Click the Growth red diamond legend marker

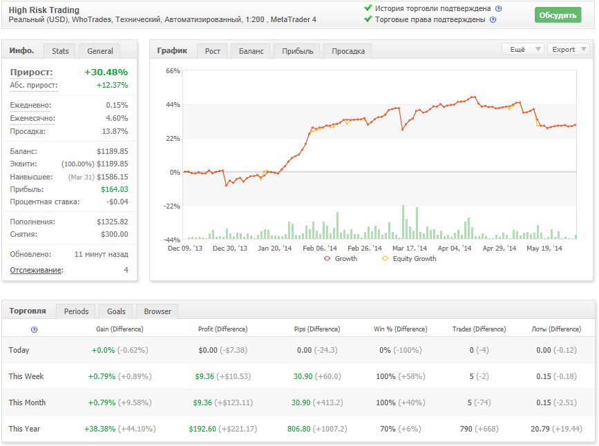coord(325,258)
